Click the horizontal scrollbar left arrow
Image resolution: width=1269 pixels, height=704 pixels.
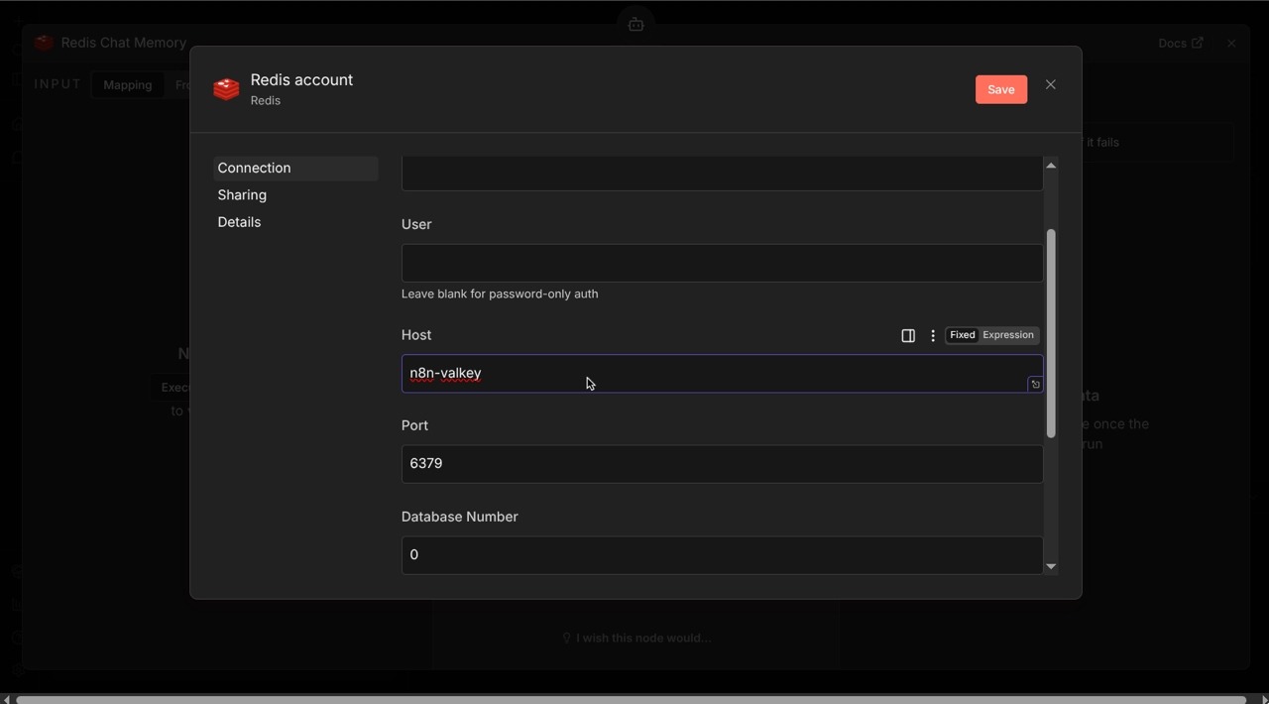6,699
